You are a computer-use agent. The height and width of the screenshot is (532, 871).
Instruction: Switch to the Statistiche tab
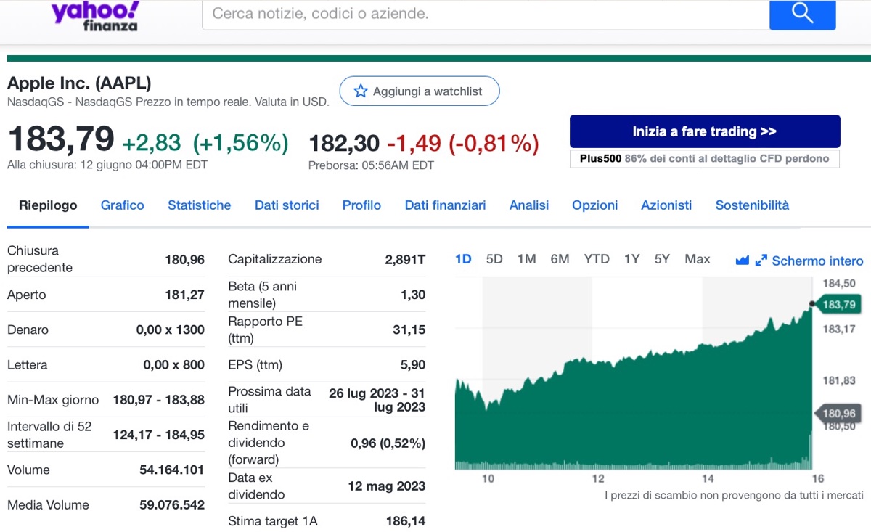pos(200,205)
